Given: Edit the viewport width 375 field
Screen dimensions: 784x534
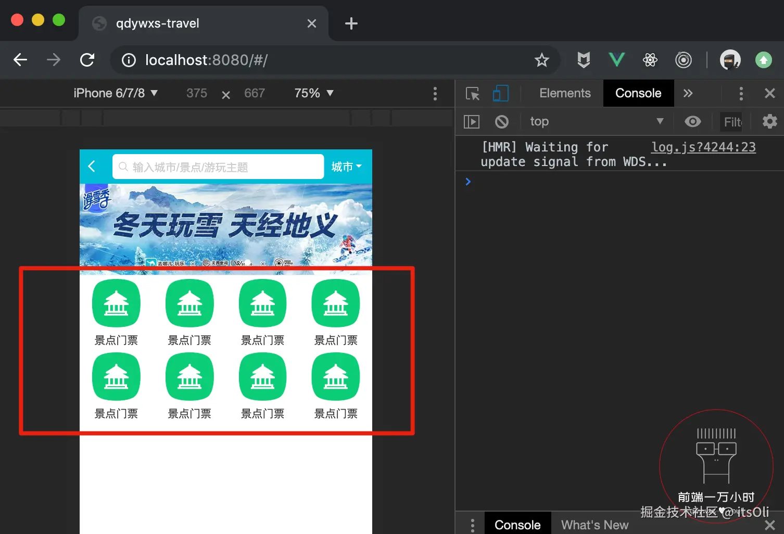Looking at the screenshot, I should [x=197, y=93].
